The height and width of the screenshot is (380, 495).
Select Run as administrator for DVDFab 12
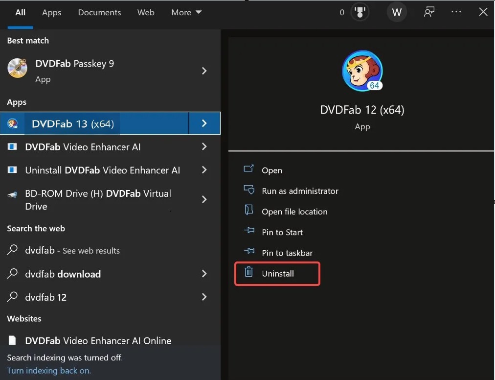click(x=300, y=191)
